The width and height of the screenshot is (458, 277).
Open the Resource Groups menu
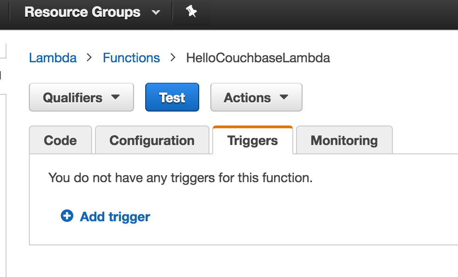[82, 12]
